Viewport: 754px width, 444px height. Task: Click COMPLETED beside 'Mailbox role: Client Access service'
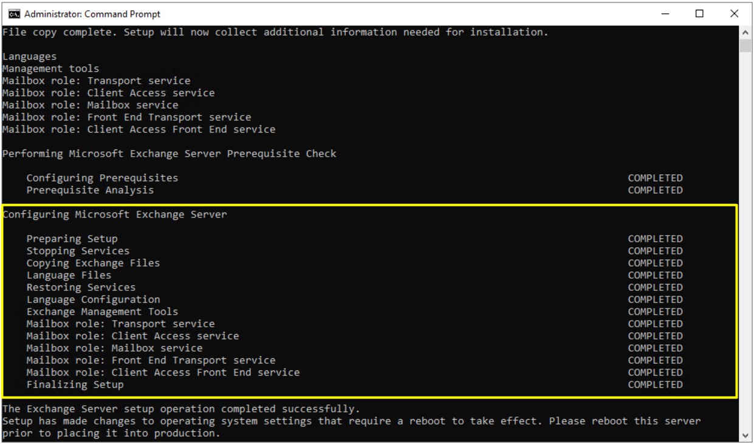pyautogui.click(x=656, y=336)
